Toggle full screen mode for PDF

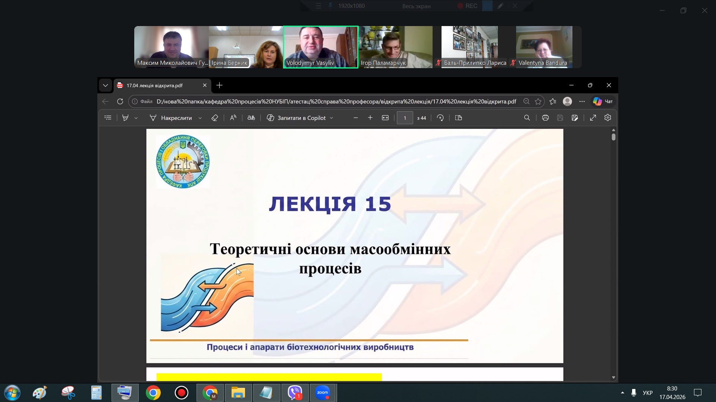point(593,118)
